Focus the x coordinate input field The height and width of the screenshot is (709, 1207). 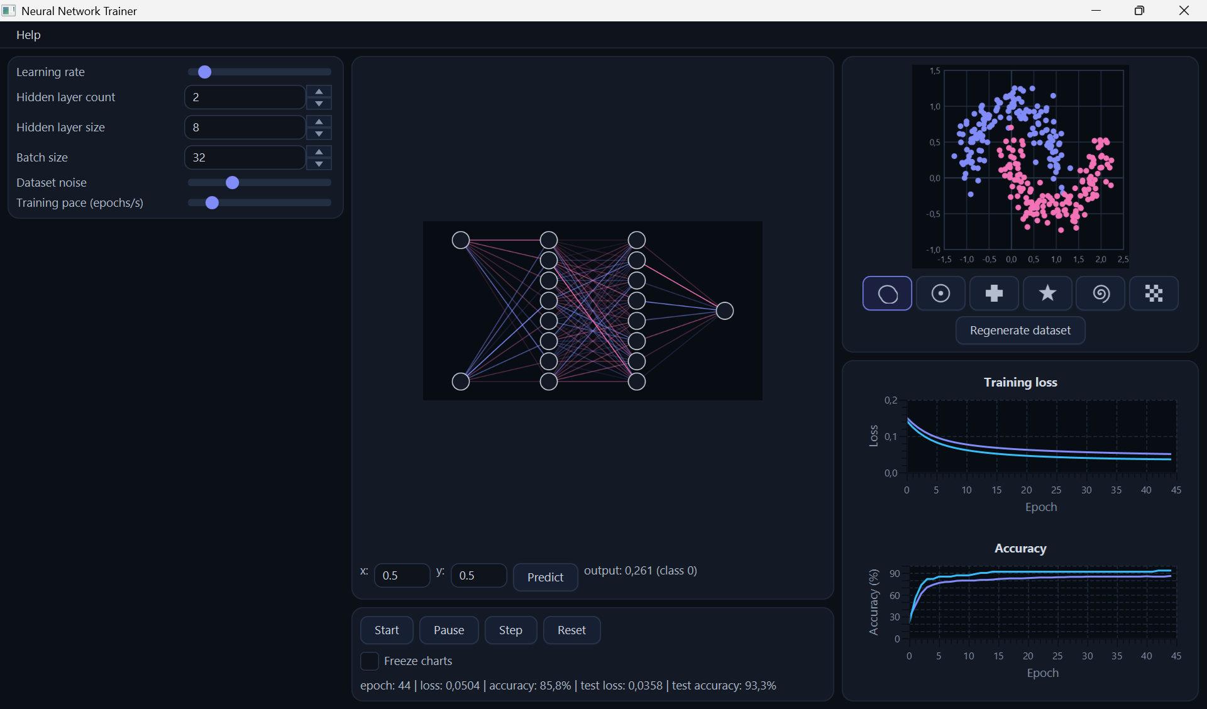(402, 576)
